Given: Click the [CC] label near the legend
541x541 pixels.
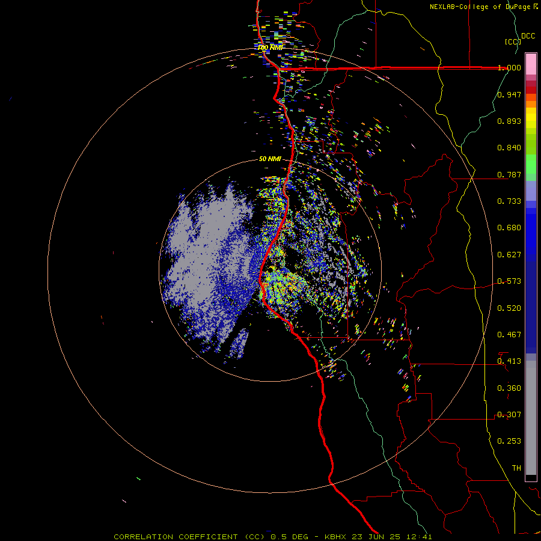Looking at the screenshot, I should 513,41.
